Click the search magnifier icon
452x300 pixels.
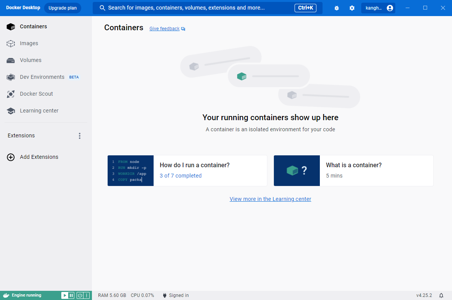(102, 8)
